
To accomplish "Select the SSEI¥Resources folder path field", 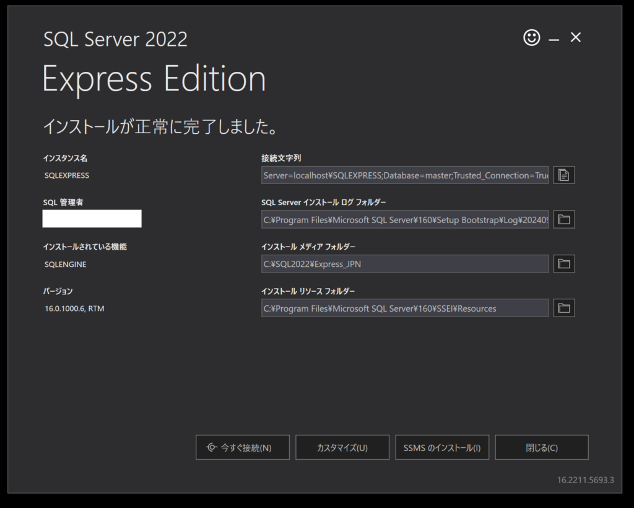I will point(405,308).
